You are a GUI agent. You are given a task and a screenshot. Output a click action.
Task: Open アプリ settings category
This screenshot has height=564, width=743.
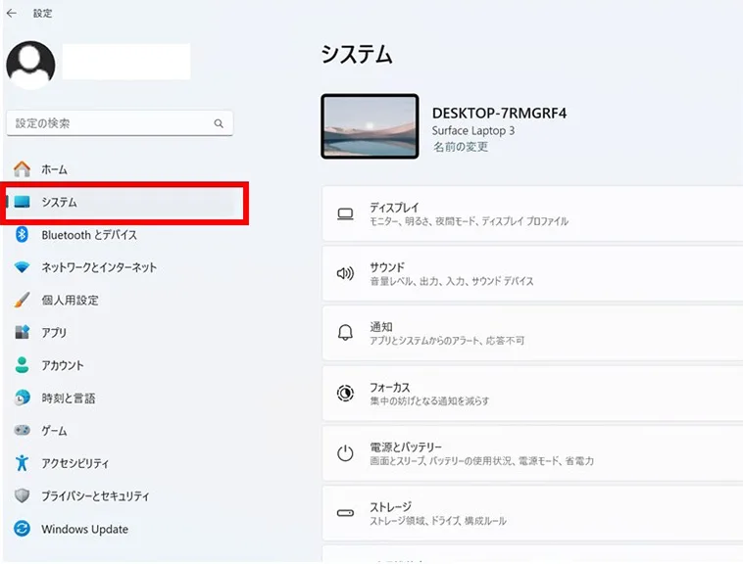(x=54, y=333)
